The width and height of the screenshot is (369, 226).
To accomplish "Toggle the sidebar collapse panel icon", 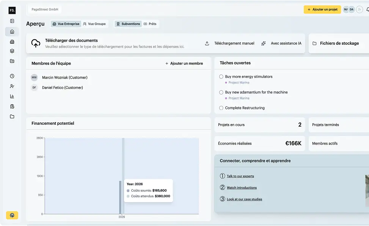I will (12, 21).
